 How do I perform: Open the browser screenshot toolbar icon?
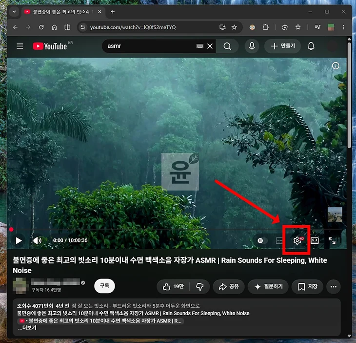click(x=285, y=27)
